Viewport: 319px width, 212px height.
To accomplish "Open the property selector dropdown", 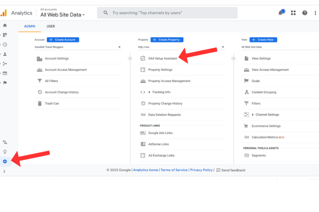I will coord(182,47).
